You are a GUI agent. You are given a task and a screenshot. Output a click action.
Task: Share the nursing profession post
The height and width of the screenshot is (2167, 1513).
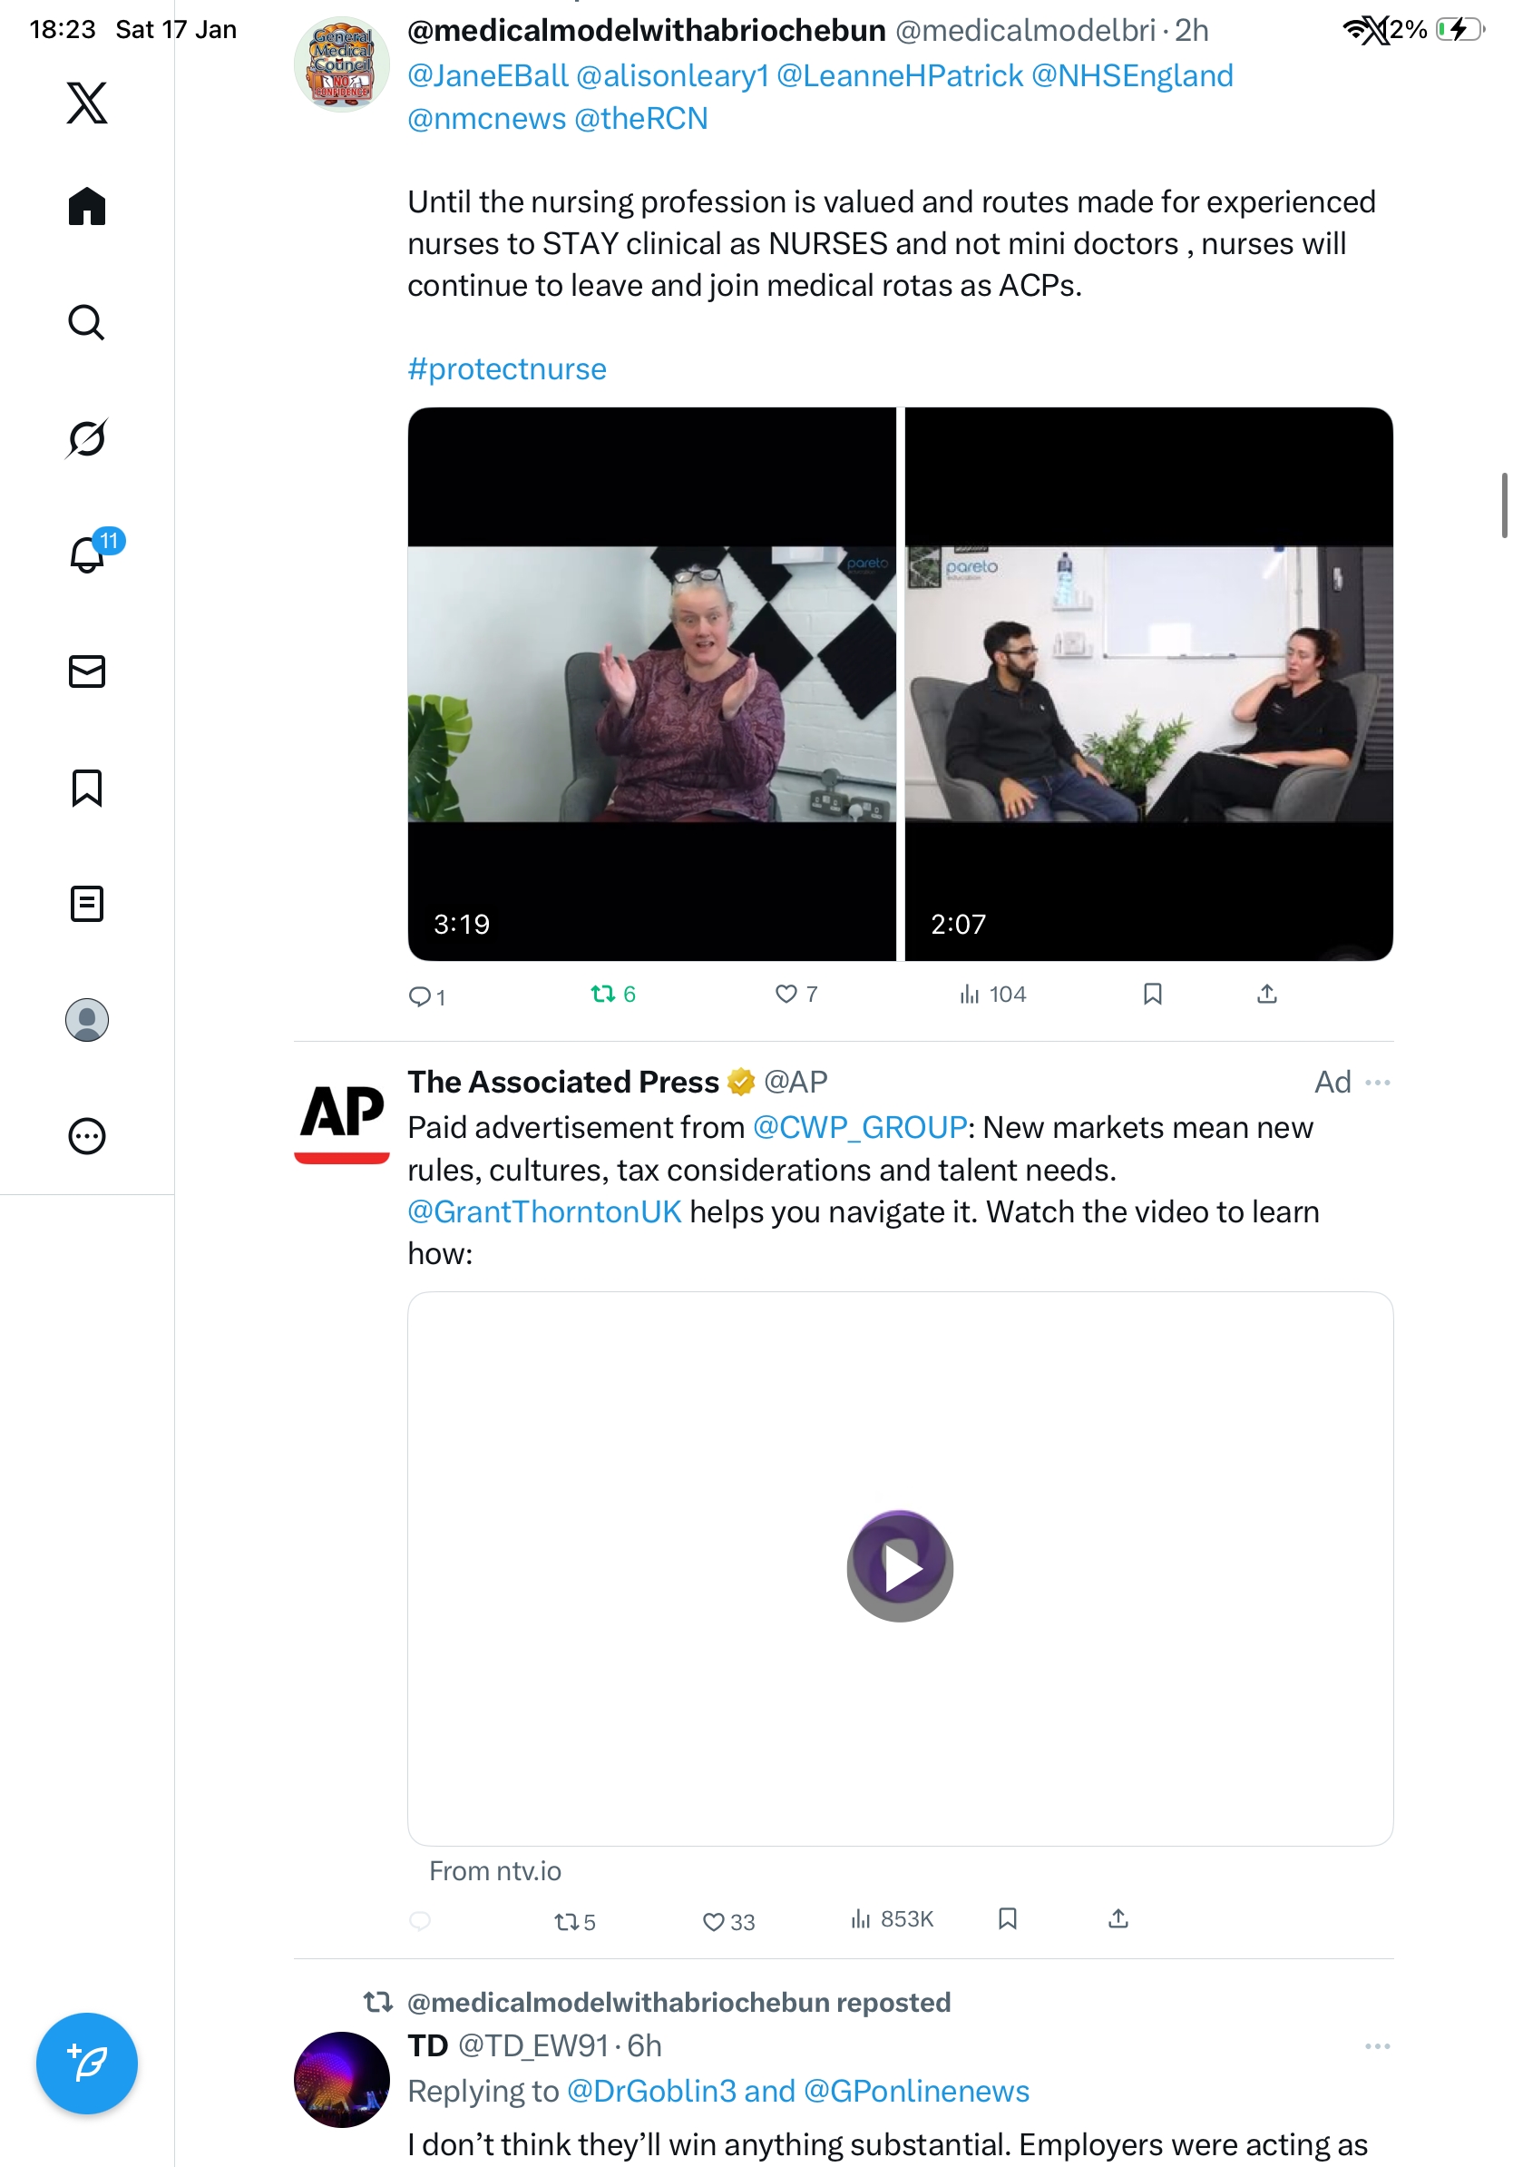(x=1266, y=994)
